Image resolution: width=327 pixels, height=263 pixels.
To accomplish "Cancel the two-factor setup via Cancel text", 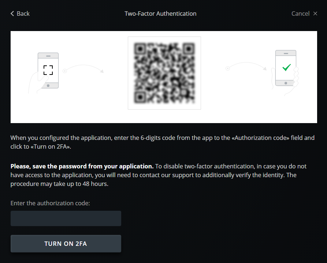I will coord(300,14).
